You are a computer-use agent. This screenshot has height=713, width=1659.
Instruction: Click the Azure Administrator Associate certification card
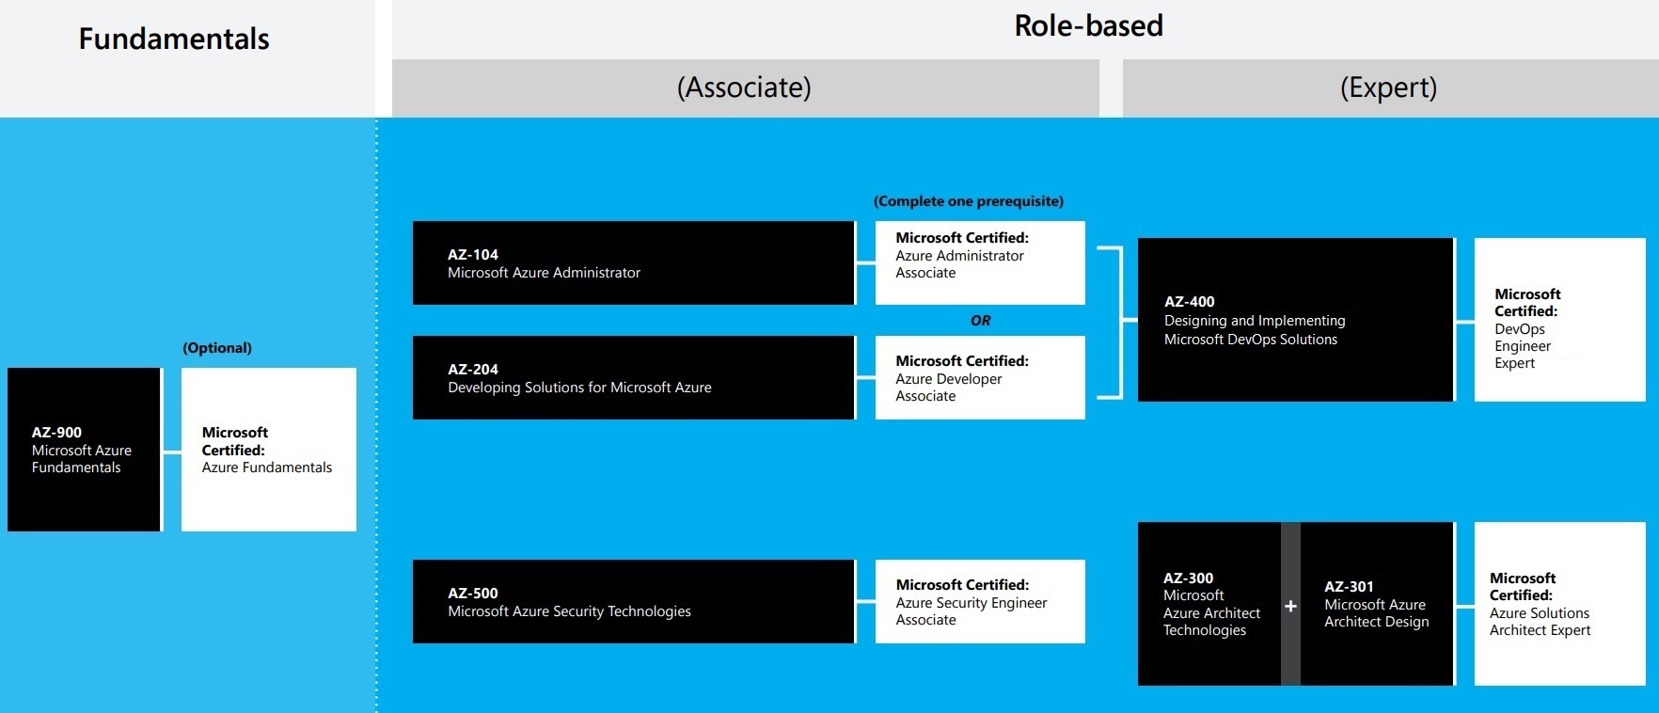click(x=980, y=263)
